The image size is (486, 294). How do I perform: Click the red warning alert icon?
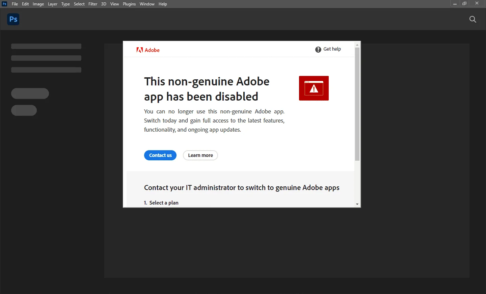pyautogui.click(x=314, y=88)
